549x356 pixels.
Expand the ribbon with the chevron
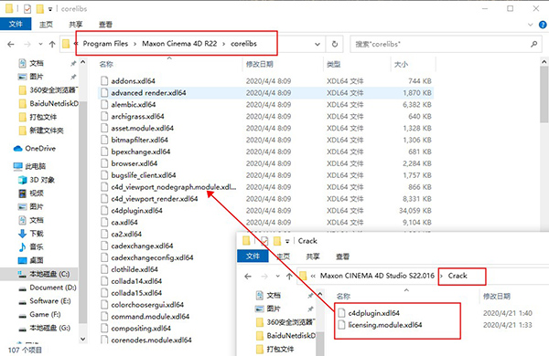530,25
